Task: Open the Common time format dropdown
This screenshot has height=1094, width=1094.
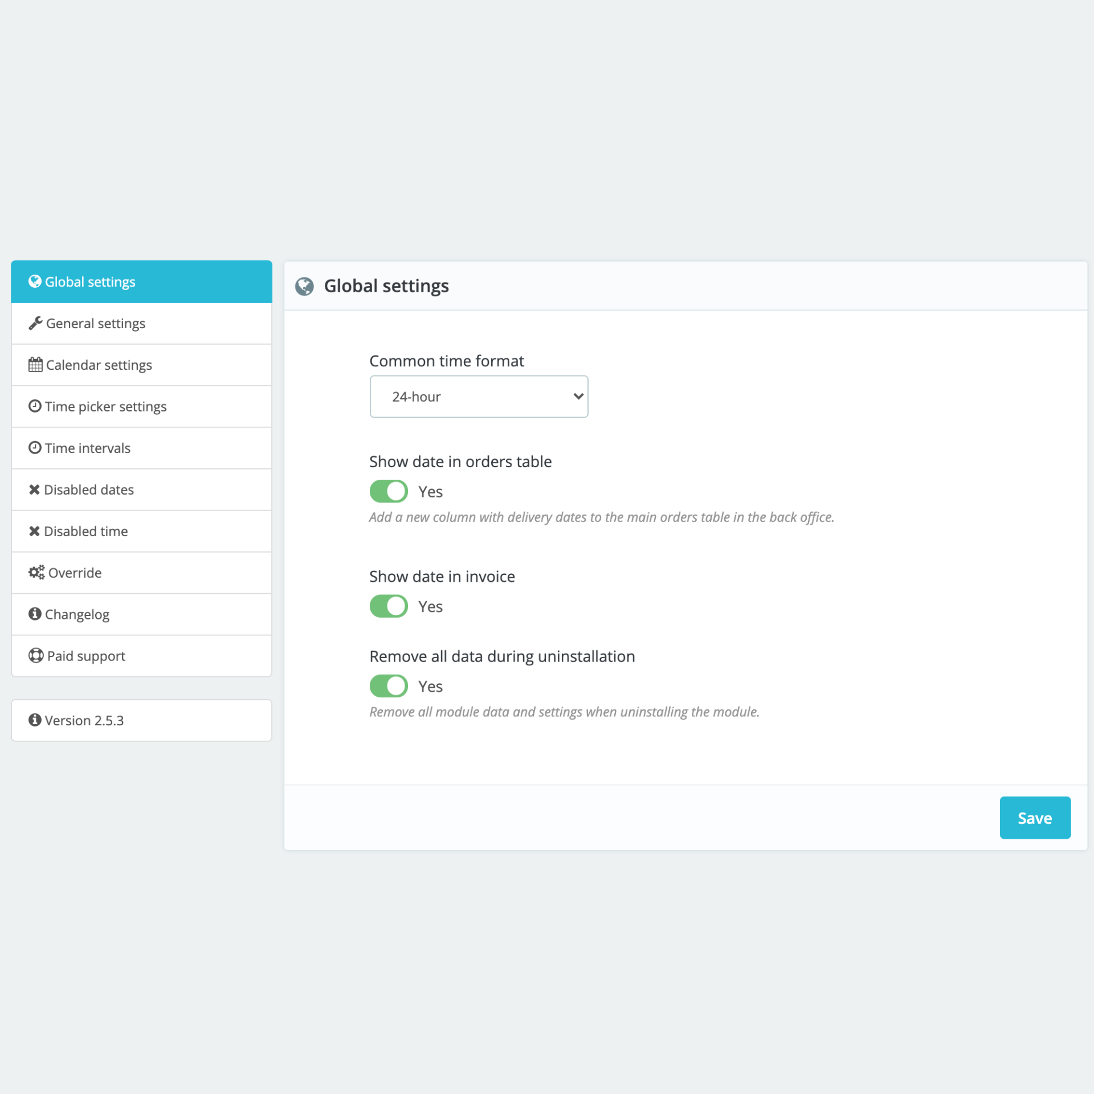Action: (x=479, y=397)
